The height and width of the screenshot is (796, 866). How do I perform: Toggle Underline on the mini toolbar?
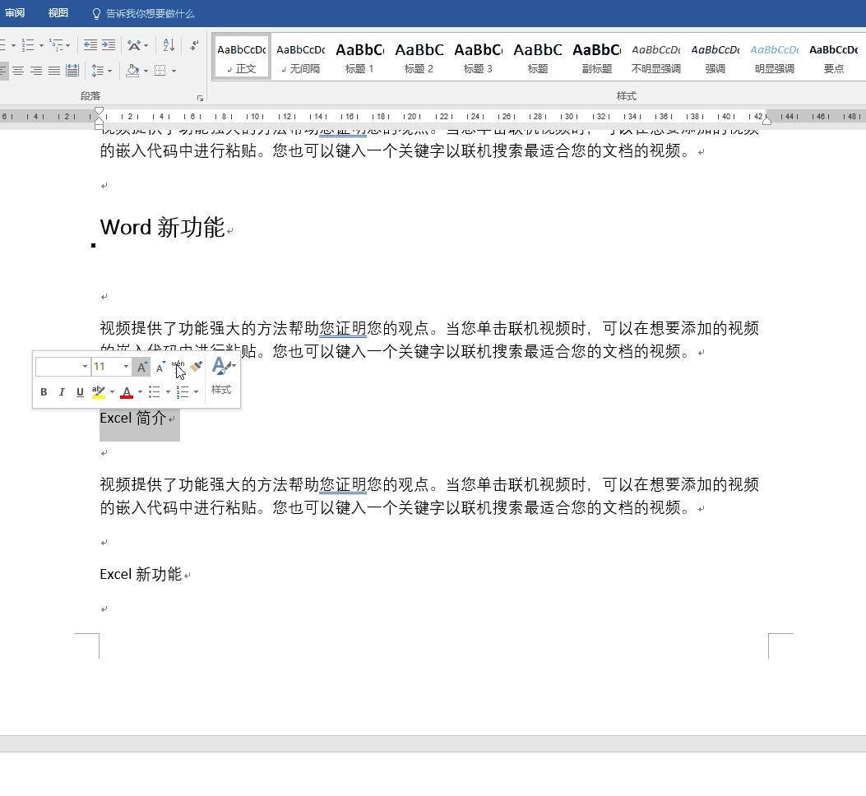79,392
